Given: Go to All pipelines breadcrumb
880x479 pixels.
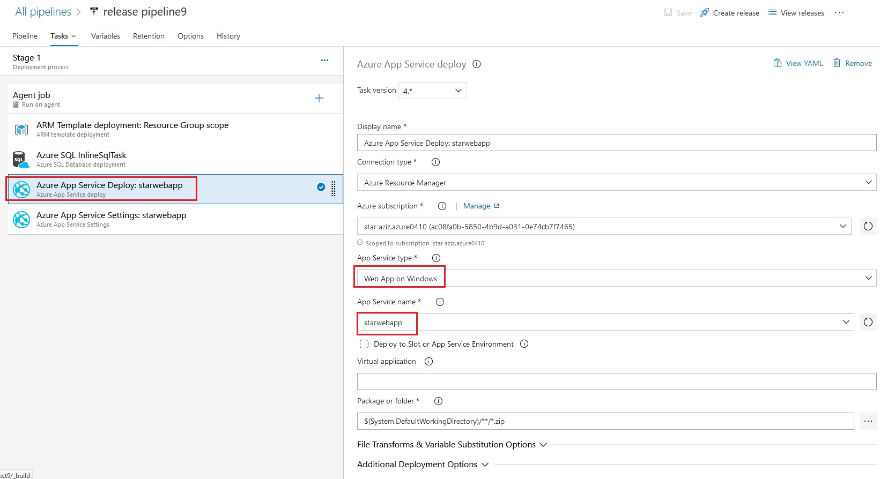Looking at the screenshot, I should (x=43, y=12).
